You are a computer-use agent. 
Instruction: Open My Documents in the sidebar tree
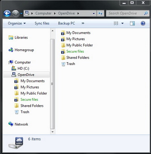(32, 81)
